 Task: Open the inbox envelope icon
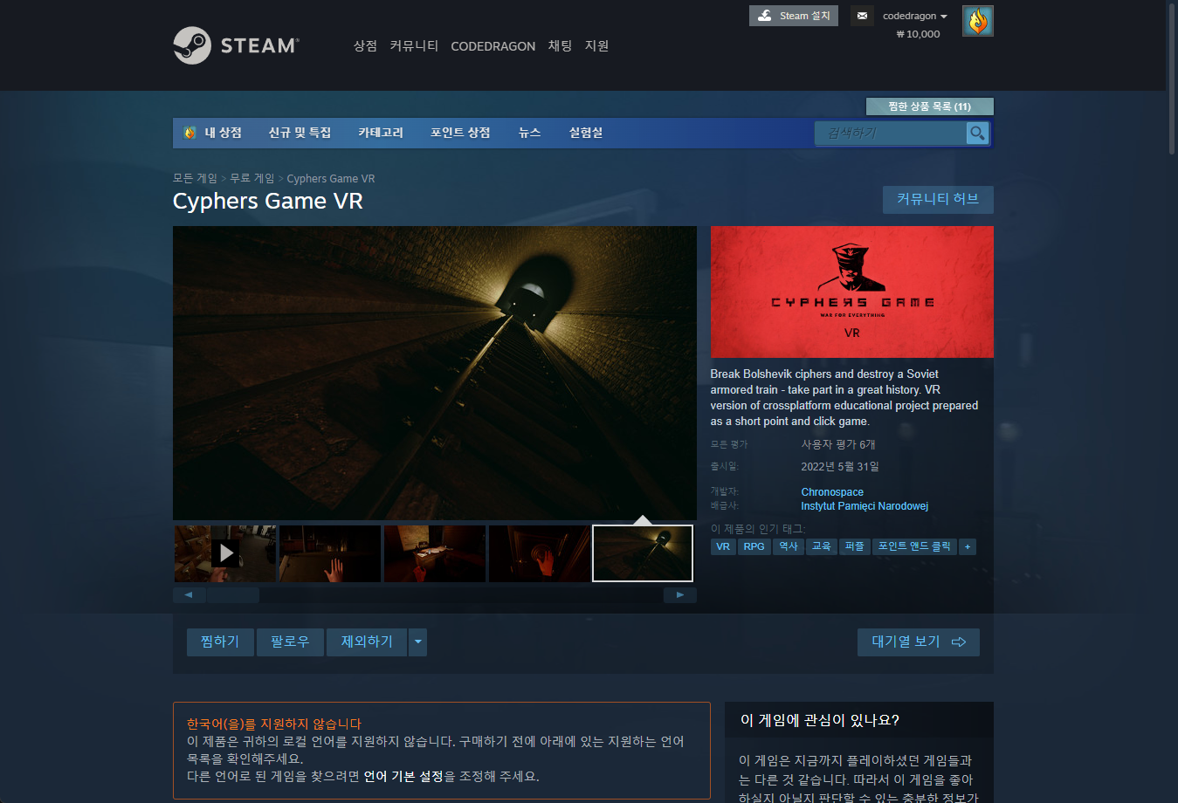862,16
